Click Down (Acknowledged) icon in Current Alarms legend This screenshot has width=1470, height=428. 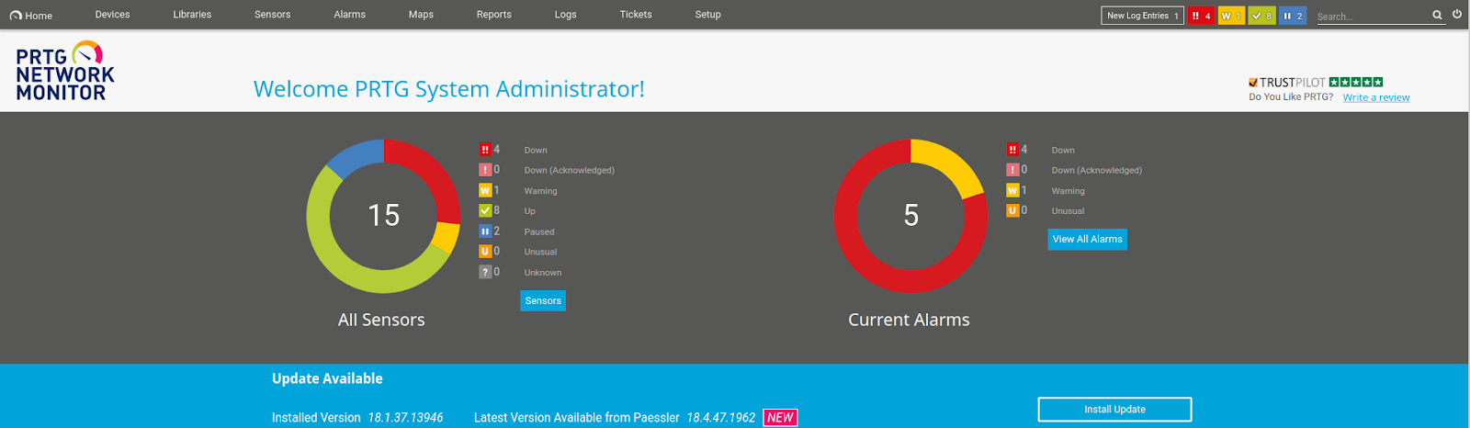[x=1012, y=170]
